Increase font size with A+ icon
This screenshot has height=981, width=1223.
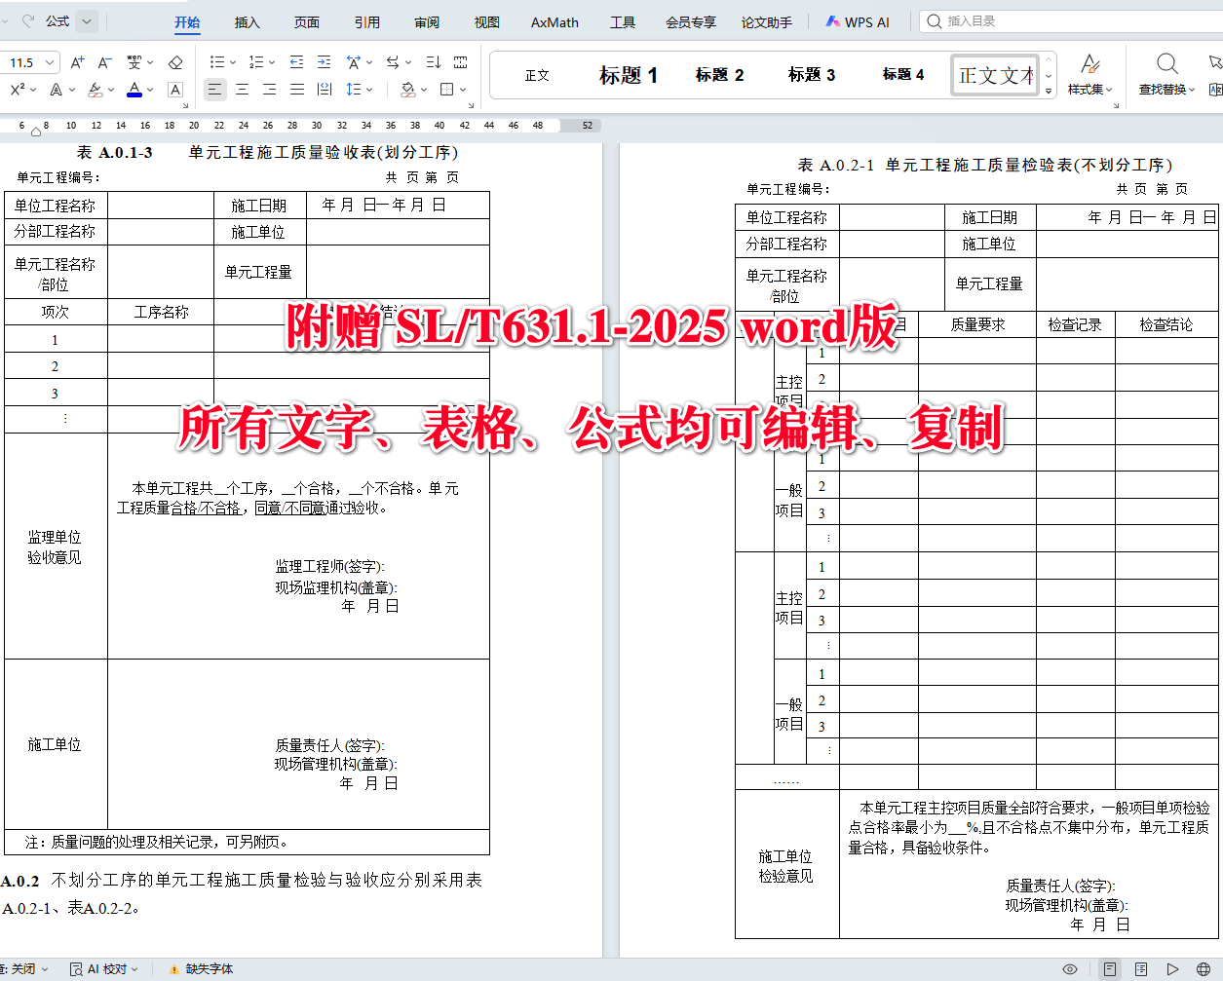78,62
